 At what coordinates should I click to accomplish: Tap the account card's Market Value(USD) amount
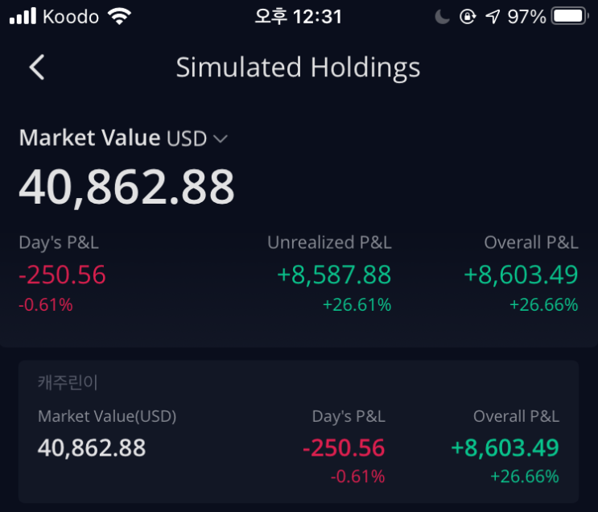(x=92, y=448)
